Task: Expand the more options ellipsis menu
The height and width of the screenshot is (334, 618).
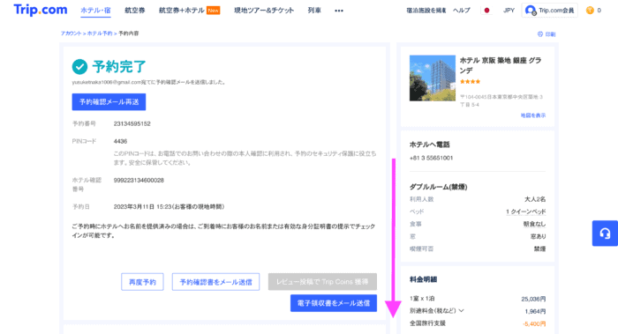Action: click(x=339, y=11)
